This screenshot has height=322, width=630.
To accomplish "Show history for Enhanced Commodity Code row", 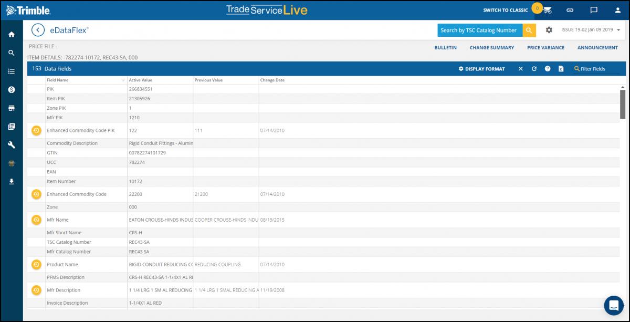I will coord(36,194).
